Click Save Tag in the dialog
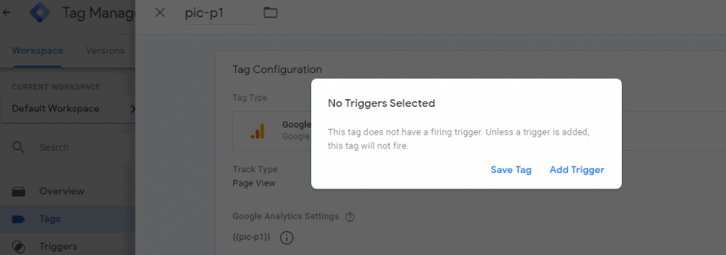726x255 pixels. (511, 170)
